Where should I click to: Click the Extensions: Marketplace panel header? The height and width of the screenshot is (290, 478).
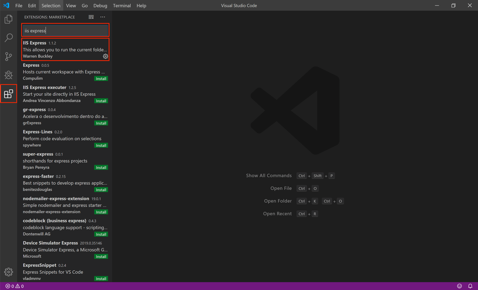(x=50, y=17)
